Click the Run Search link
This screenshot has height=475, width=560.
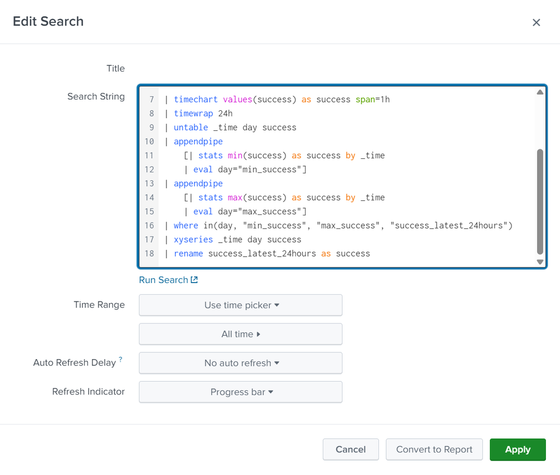click(x=163, y=280)
